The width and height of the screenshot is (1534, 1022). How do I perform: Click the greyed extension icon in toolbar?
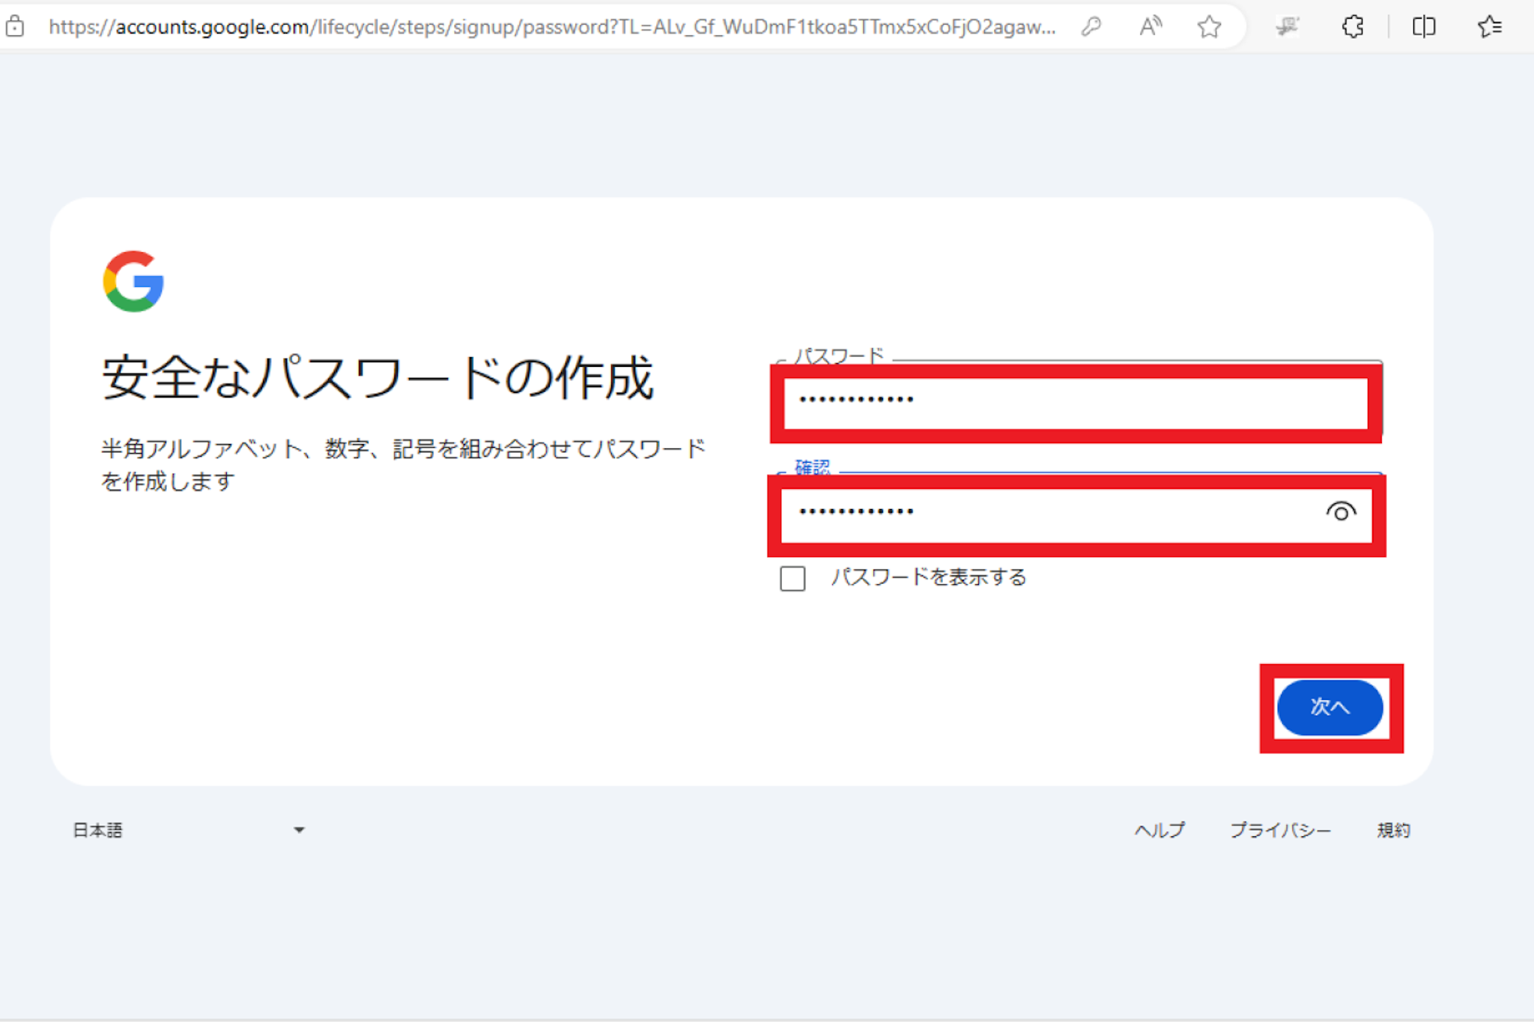pyautogui.click(x=1288, y=27)
